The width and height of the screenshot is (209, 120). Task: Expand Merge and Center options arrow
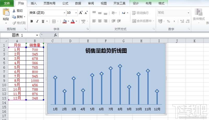(153, 21)
